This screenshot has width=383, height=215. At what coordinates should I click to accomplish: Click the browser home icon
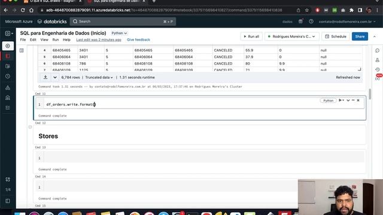pos(32,10)
